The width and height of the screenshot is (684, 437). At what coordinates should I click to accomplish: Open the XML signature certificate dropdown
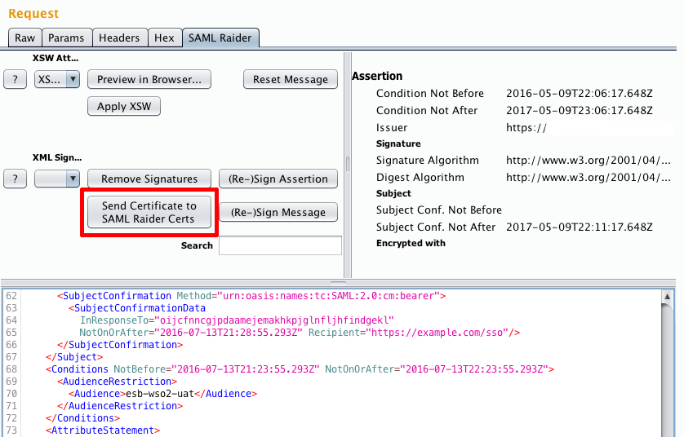pos(57,179)
